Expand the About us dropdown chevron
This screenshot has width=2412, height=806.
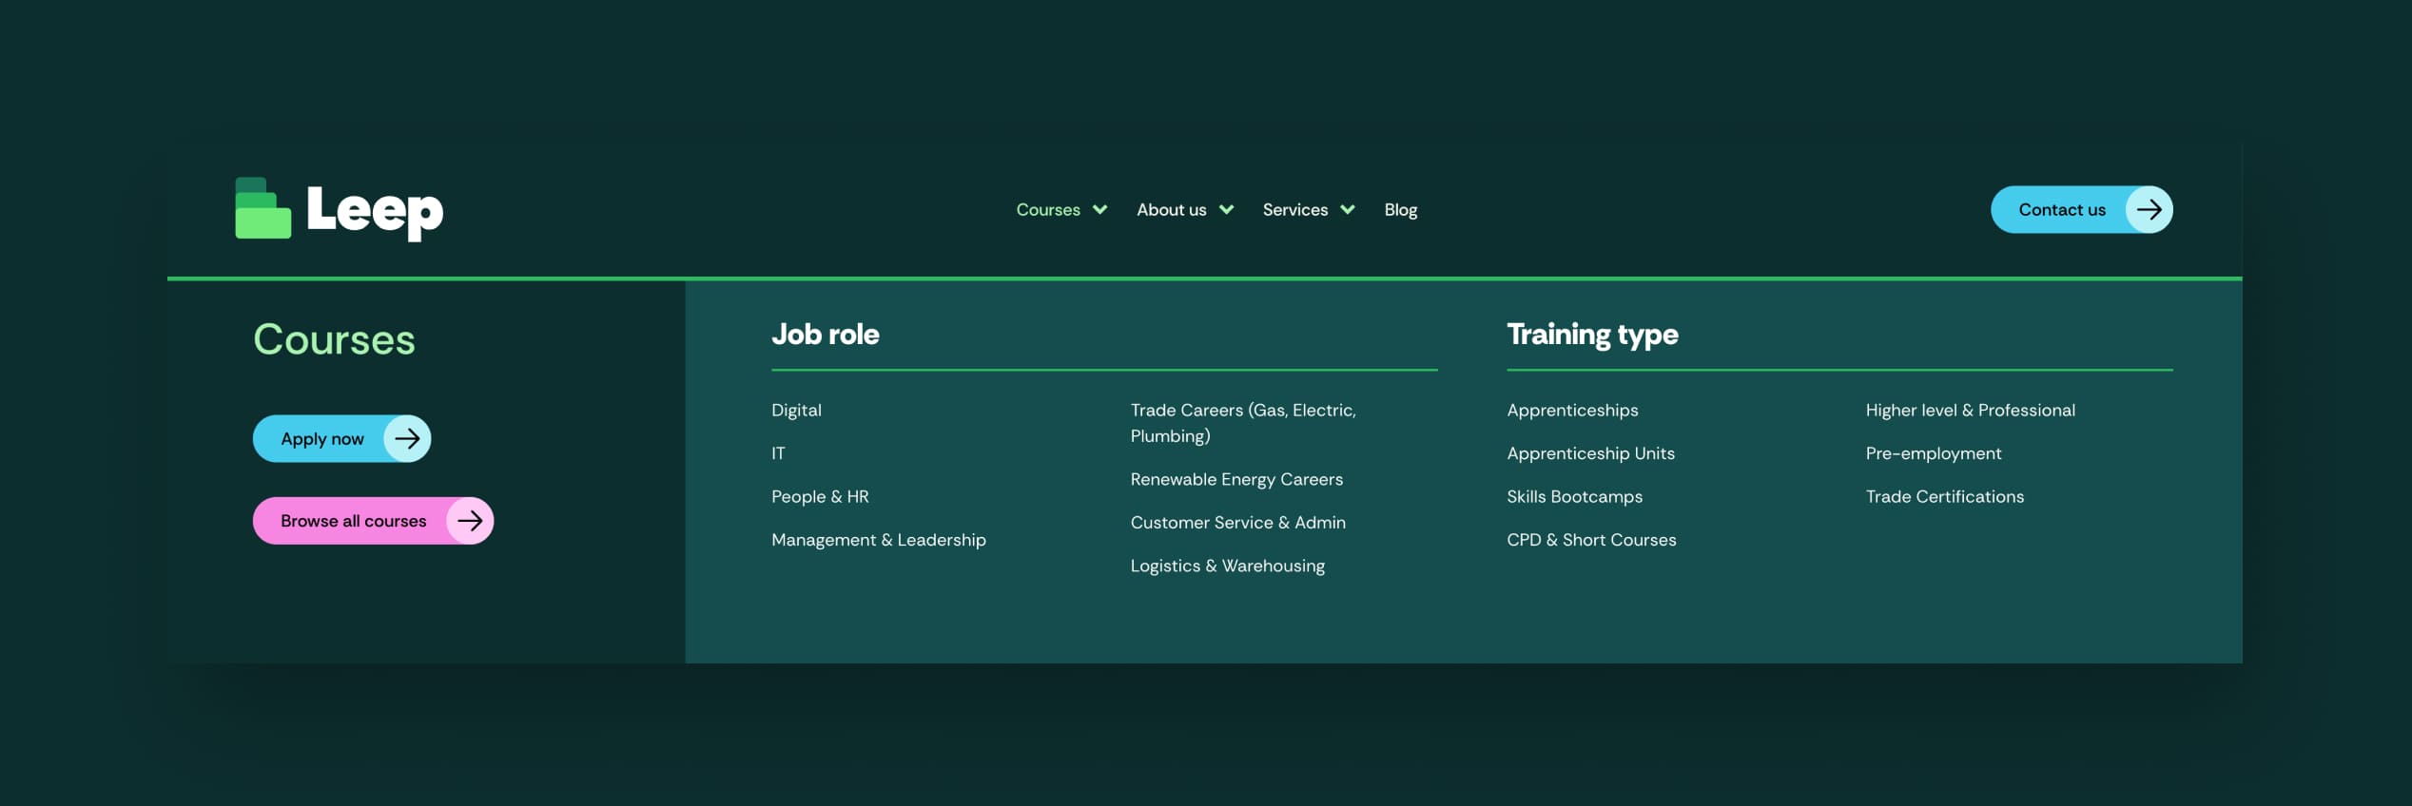(1226, 210)
